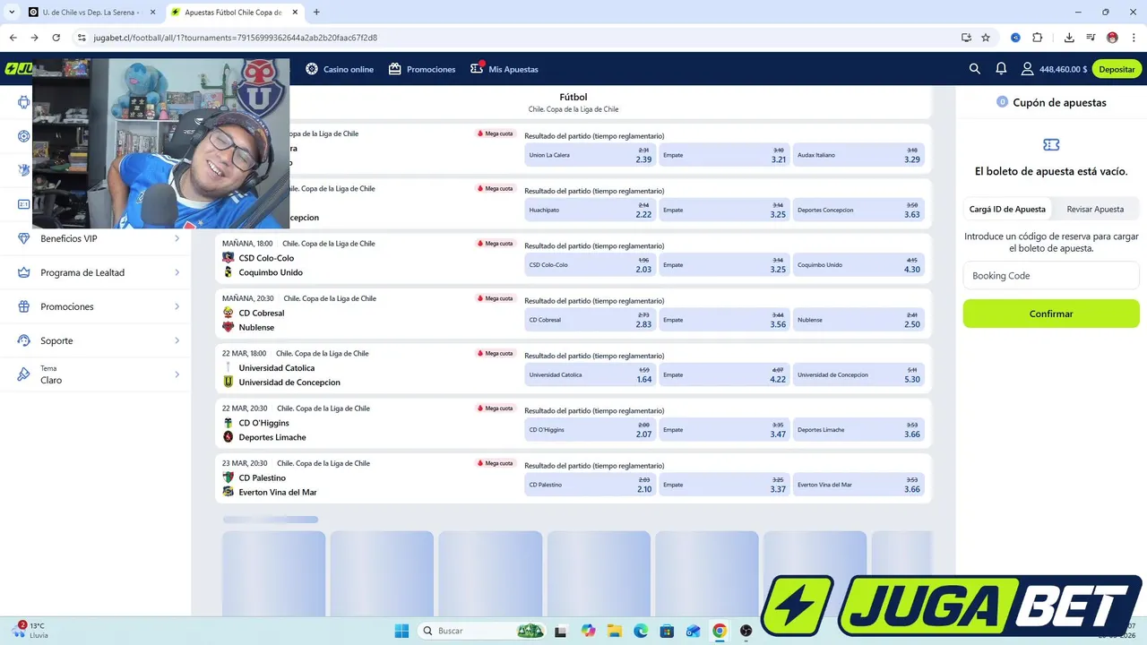
Task: Open Chrome downloads
Action: click(x=1069, y=38)
